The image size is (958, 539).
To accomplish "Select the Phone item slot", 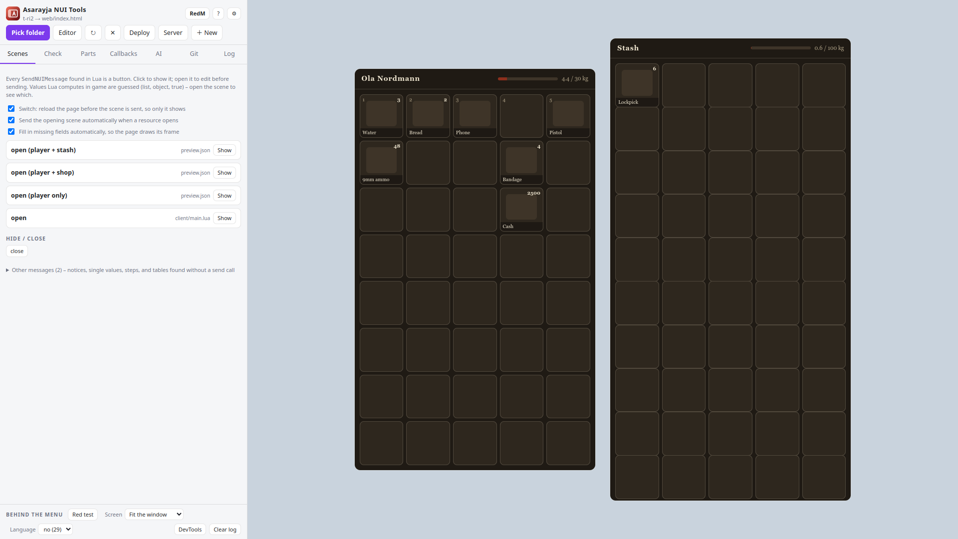I will click(x=475, y=116).
